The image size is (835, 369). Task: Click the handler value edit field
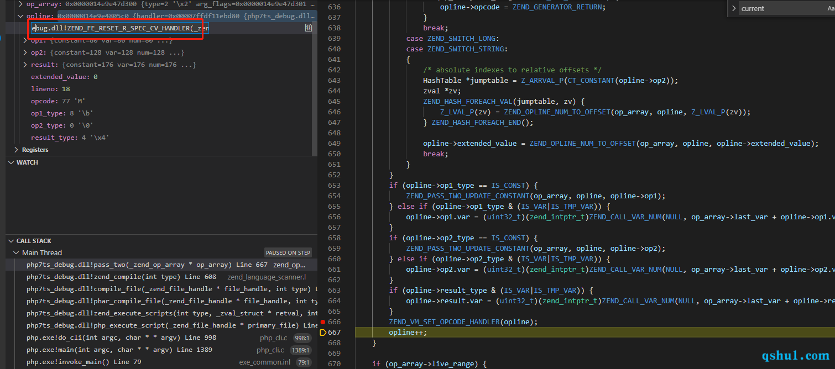[119, 28]
